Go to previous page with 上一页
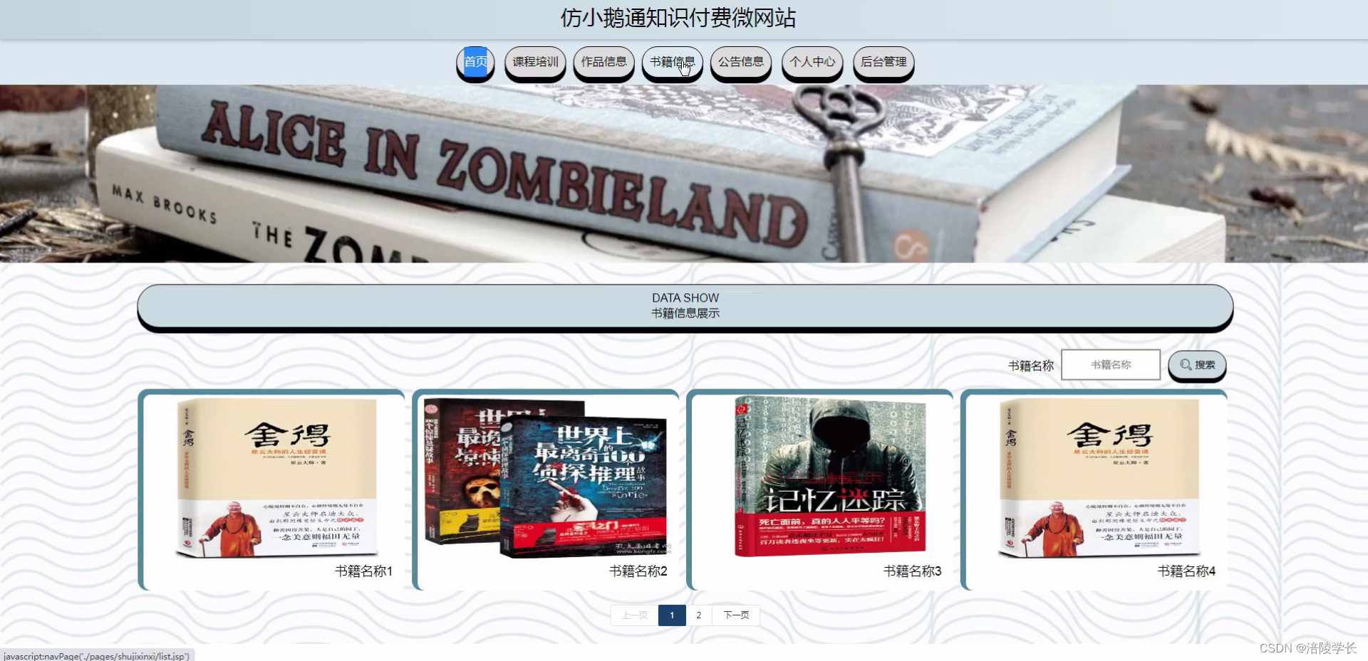Viewport: 1368px width, 661px height. coord(634,615)
